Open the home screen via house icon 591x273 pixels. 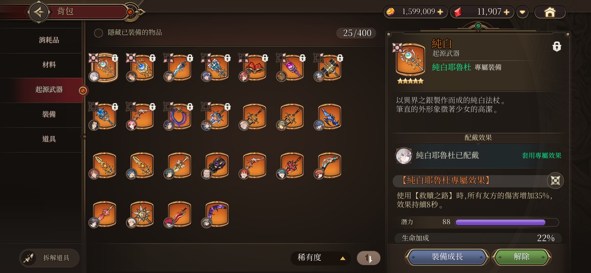550,12
